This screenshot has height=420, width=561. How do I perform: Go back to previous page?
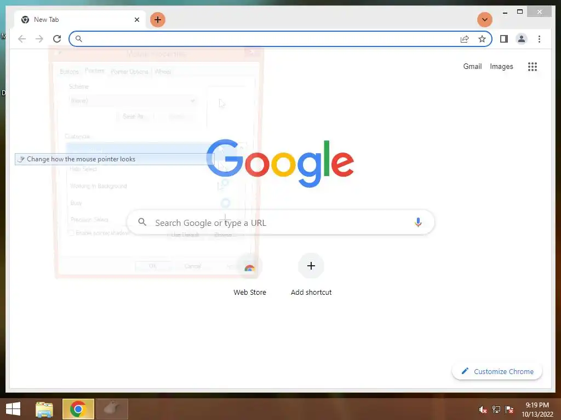pyautogui.click(x=22, y=39)
